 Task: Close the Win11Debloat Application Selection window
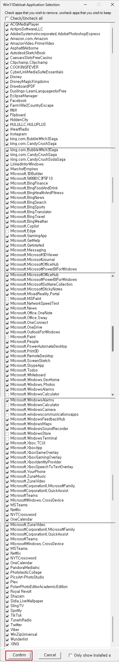(112, 5)
